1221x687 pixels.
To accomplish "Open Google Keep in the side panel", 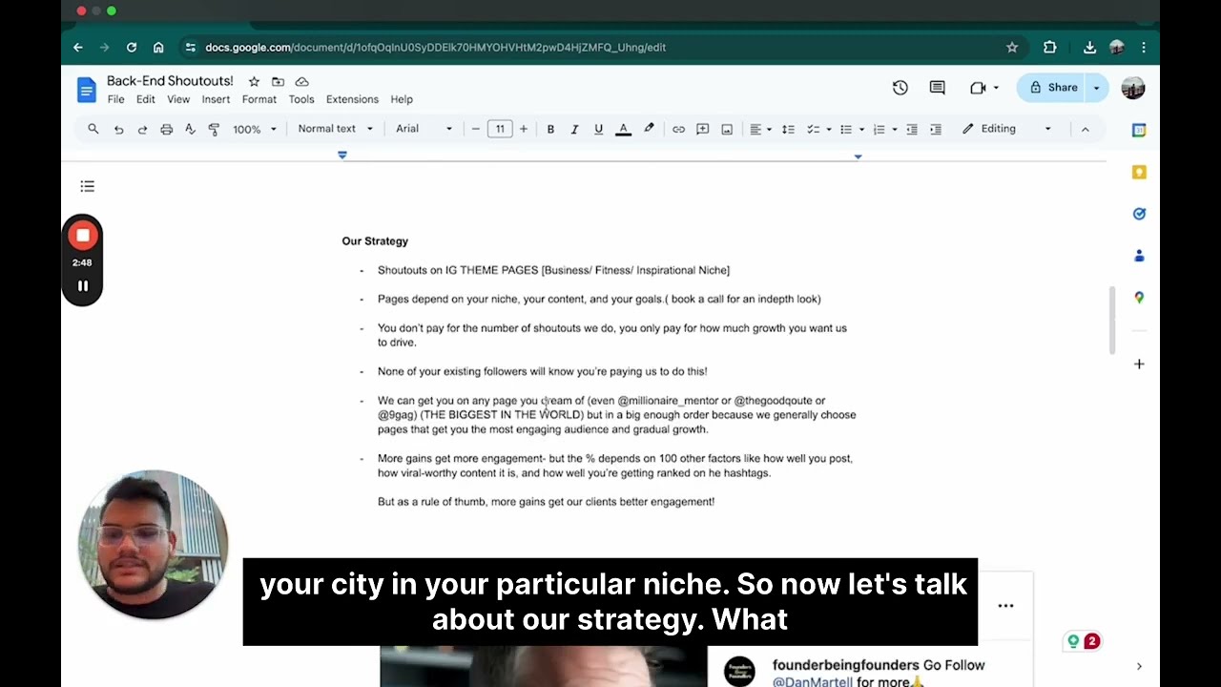I will pos(1139,172).
